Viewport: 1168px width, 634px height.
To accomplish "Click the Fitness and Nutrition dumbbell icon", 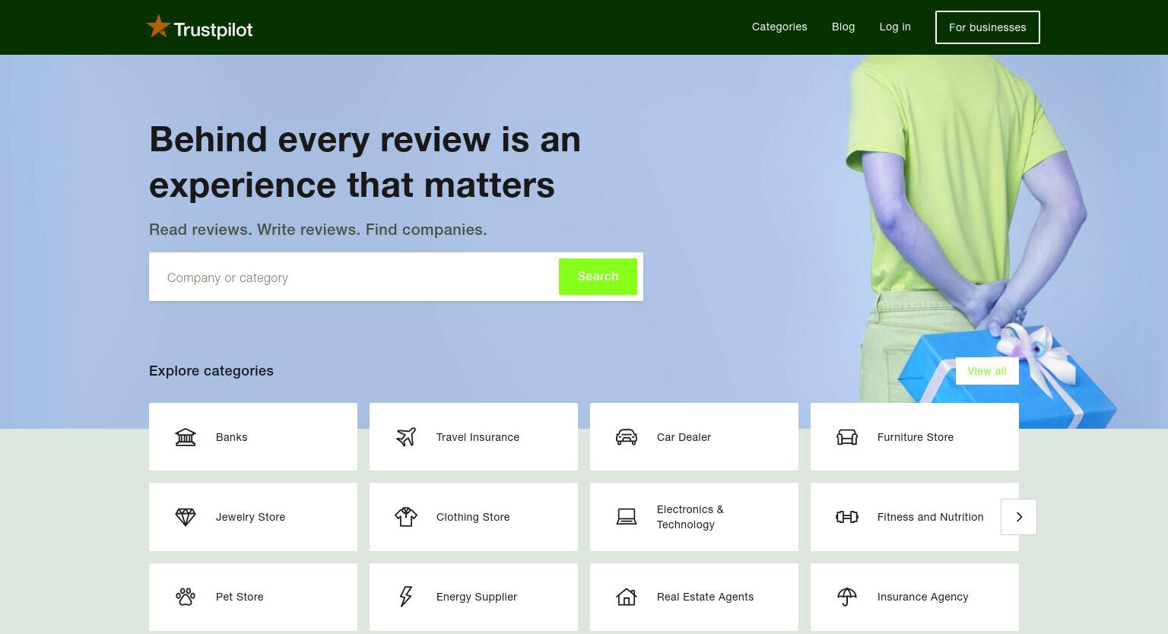I will coord(847,517).
